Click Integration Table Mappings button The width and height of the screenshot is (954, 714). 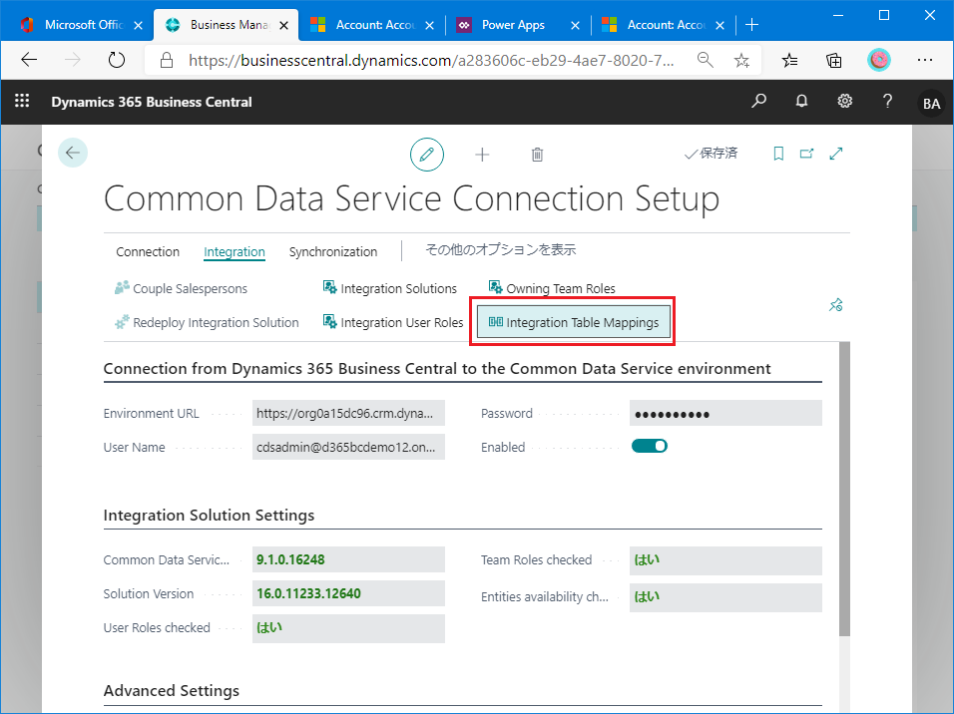573,322
